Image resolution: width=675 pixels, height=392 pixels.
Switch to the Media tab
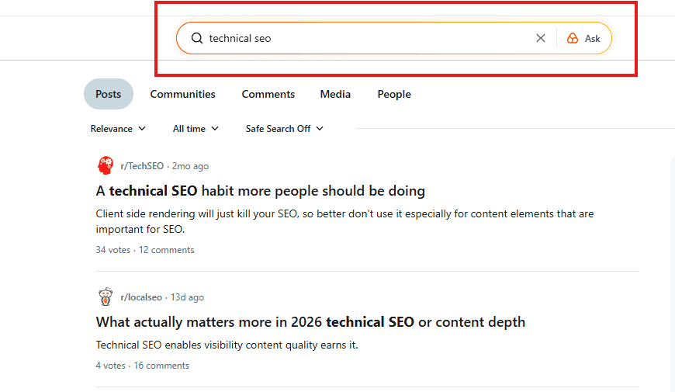point(335,94)
